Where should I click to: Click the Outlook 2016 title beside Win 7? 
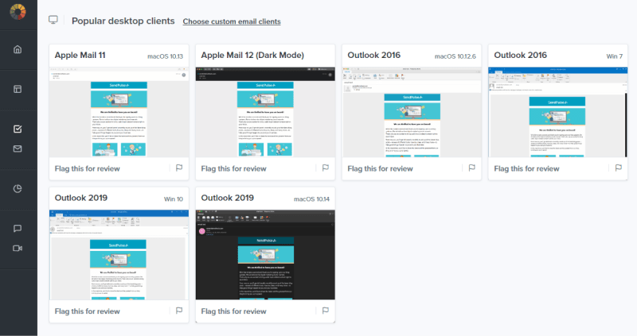point(521,55)
